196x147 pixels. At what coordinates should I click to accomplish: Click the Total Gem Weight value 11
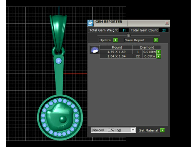point(124,30)
